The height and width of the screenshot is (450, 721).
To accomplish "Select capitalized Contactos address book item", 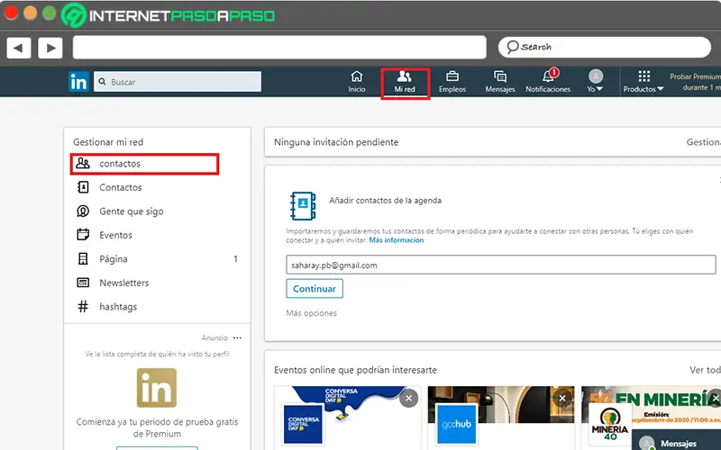I will coord(121,187).
